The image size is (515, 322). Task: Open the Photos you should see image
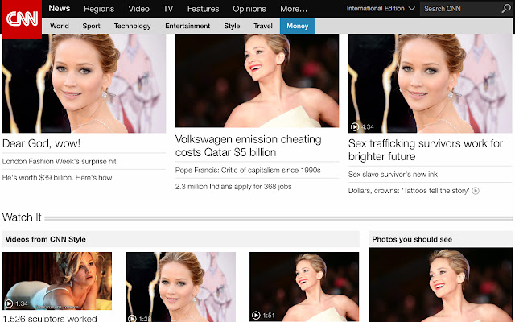(440, 285)
